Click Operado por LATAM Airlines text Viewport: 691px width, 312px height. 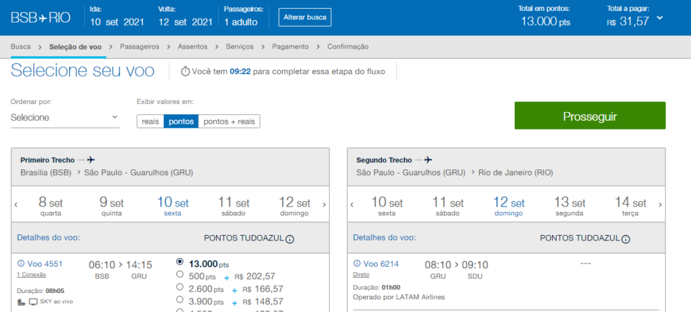[399, 297]
